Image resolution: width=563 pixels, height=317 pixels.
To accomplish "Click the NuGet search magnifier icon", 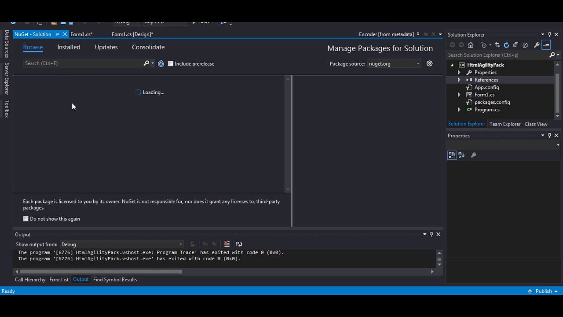I will point(146,63).
